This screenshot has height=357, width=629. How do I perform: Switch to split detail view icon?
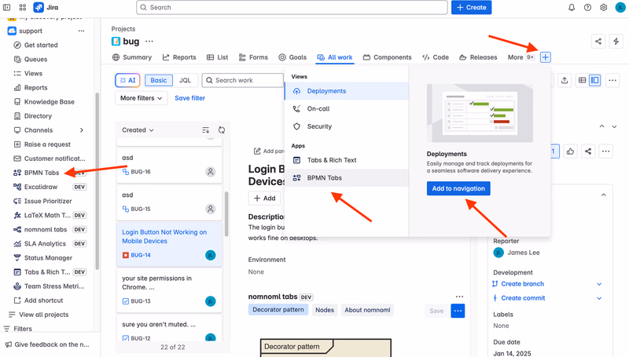click(x=595, y=81)
